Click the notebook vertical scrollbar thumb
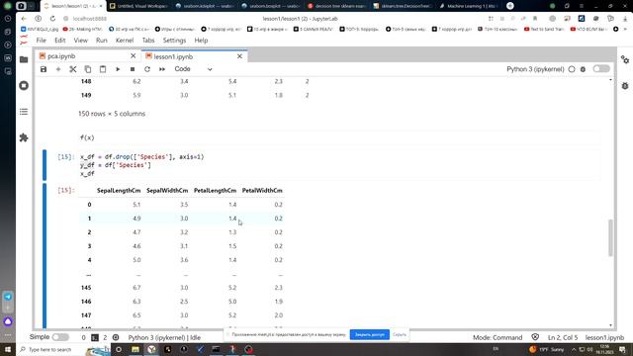The image size is (633, 356). point(610,237)
